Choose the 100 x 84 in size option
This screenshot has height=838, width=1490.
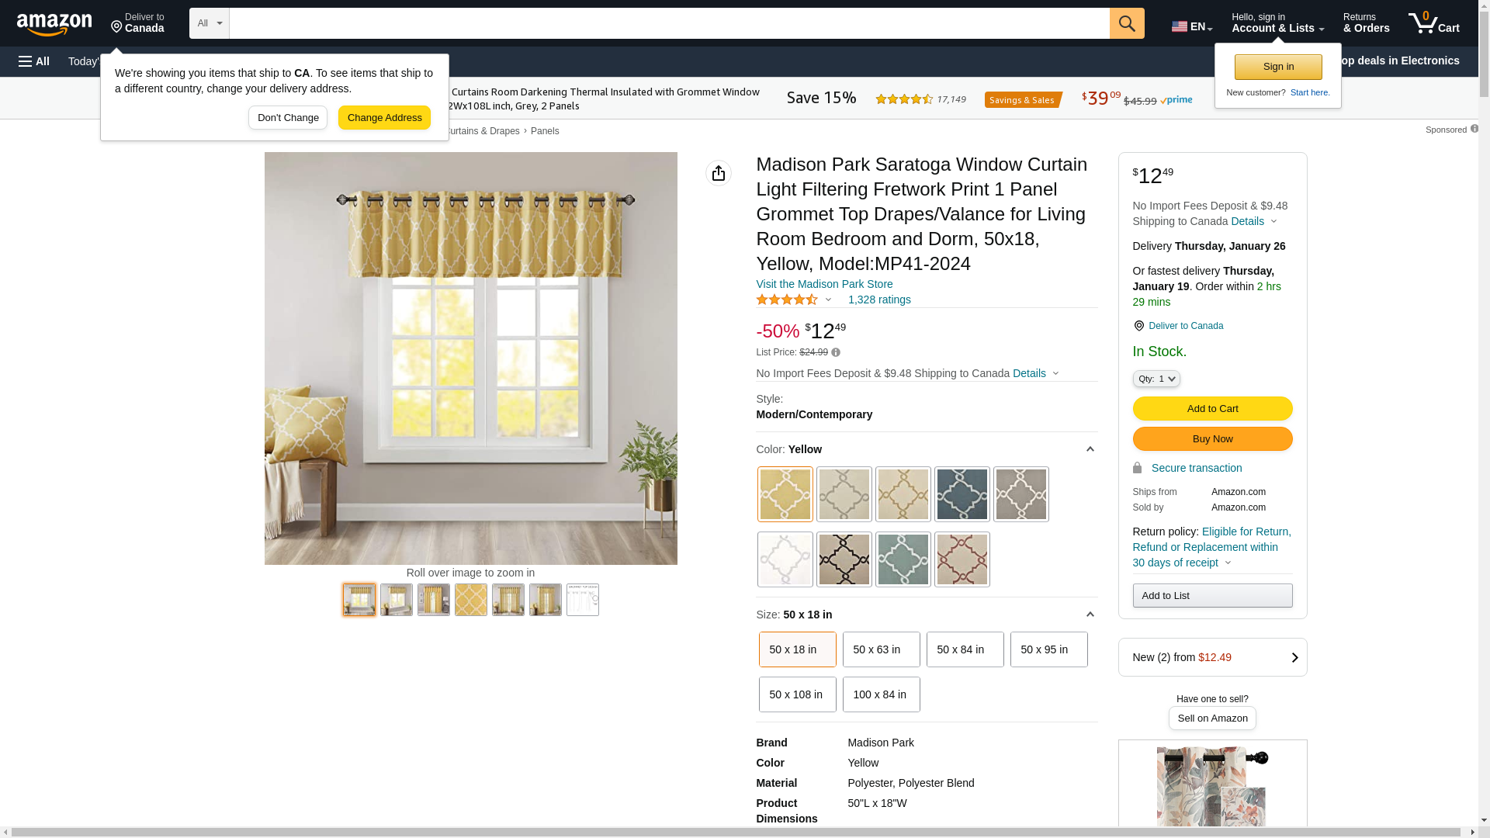[x=882, y=694]
